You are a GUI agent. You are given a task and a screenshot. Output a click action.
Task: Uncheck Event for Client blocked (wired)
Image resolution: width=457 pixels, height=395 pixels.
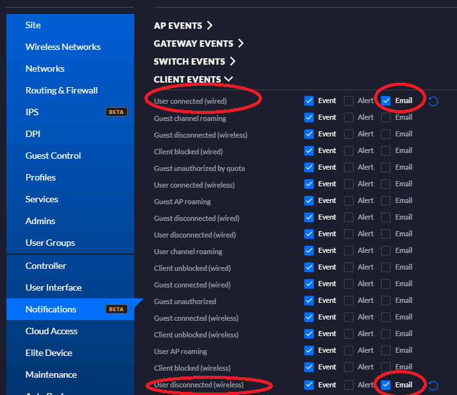(x=309, y=150)
